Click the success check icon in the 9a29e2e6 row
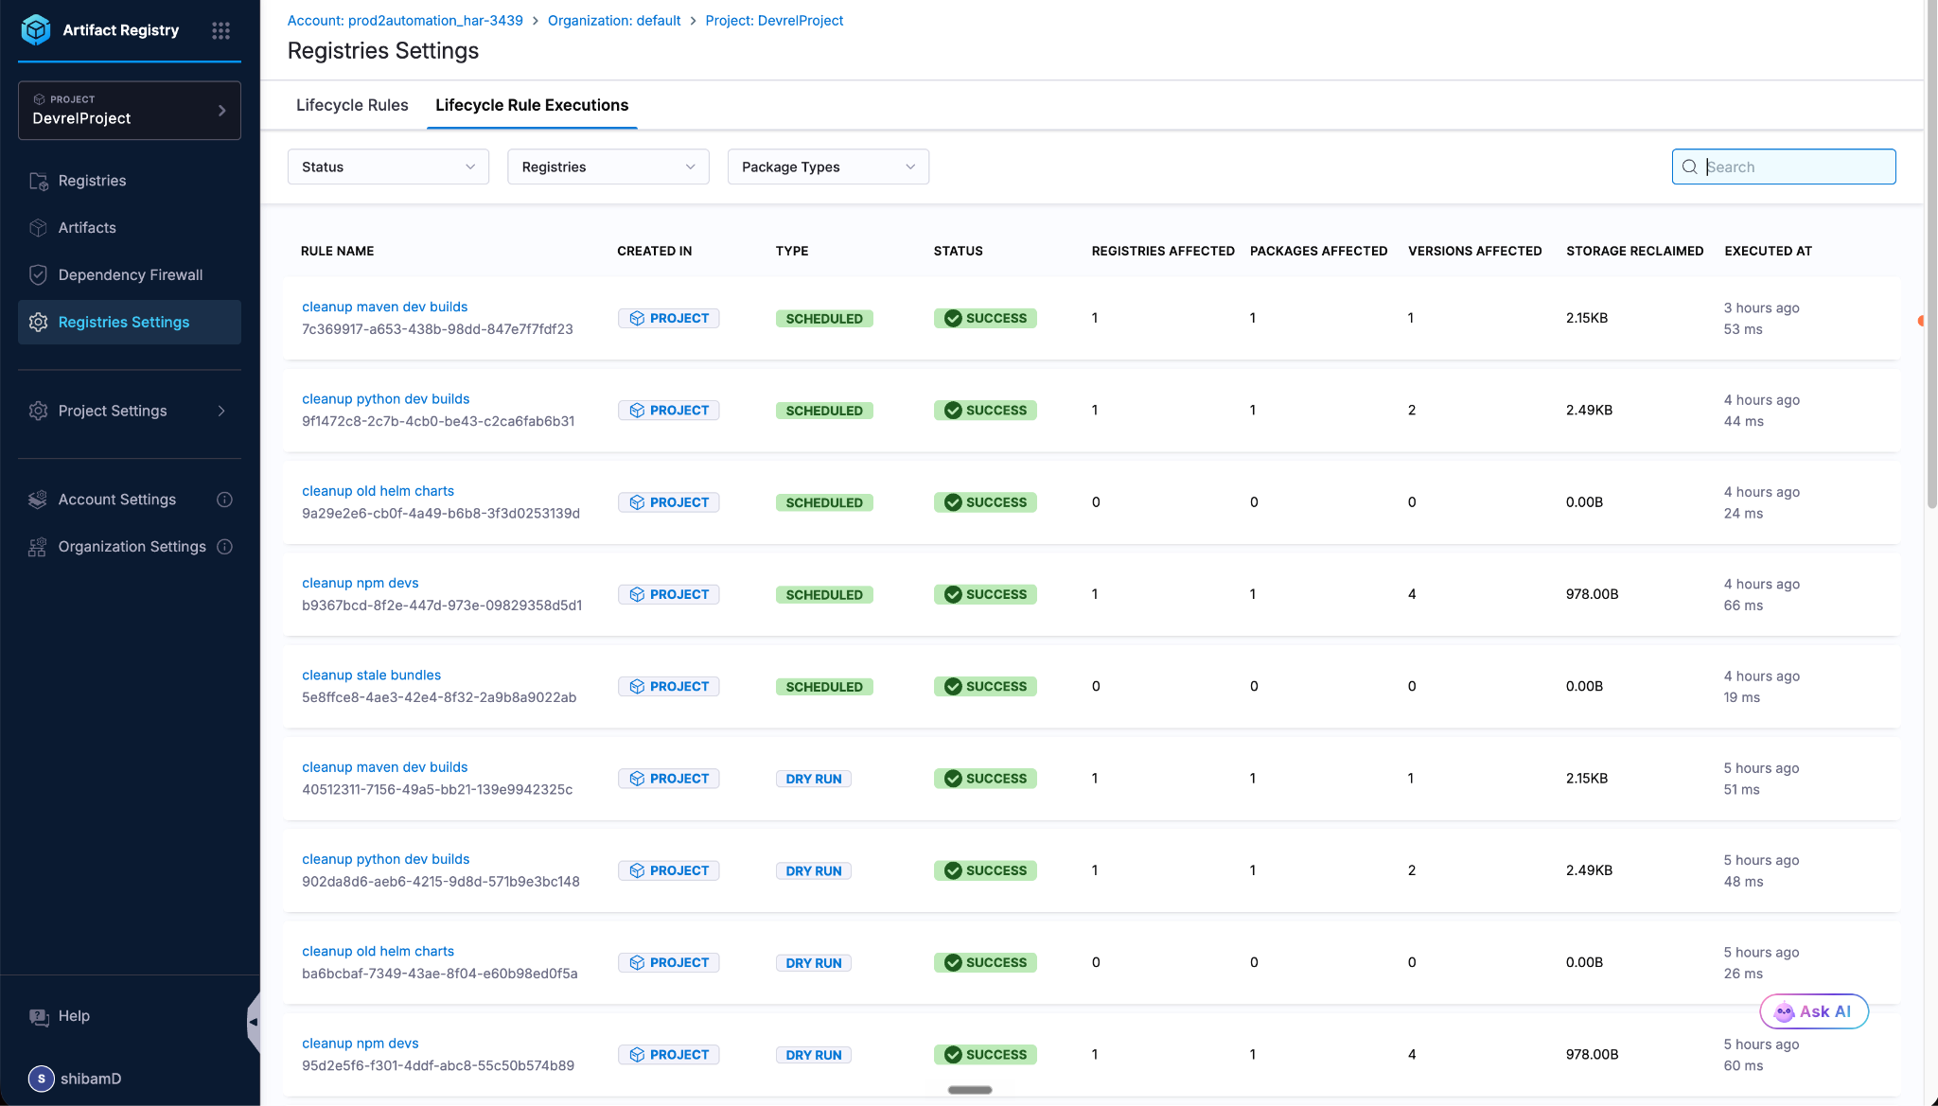This screenshot has width=1938, height=1106. coord(953,502)
